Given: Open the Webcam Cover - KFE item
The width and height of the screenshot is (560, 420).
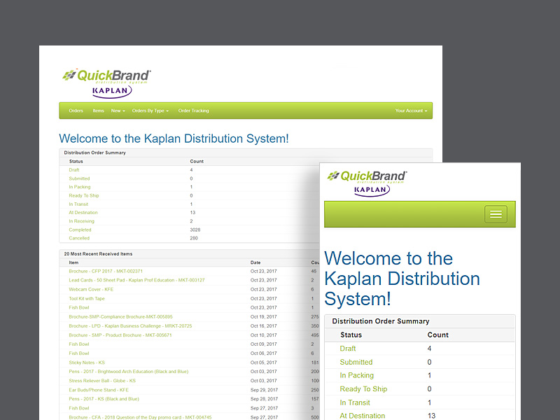Looking at the screenshot, I should pyautogui.click(x=91, y=290).
